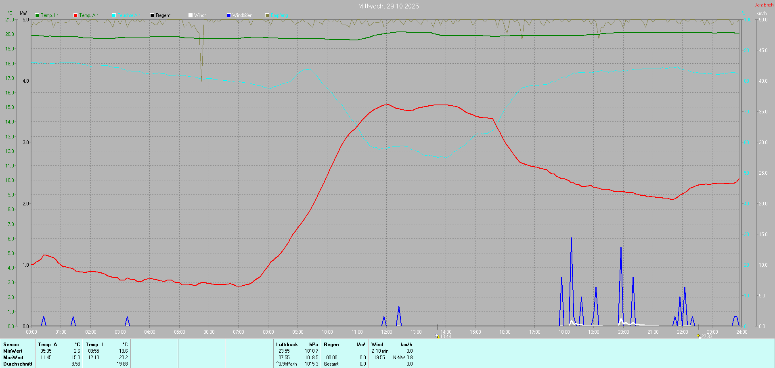The width and height of the screenshot is (775, 368).
Task: Click the '13:44' moon event time label
Action: [x=446, y=337]
